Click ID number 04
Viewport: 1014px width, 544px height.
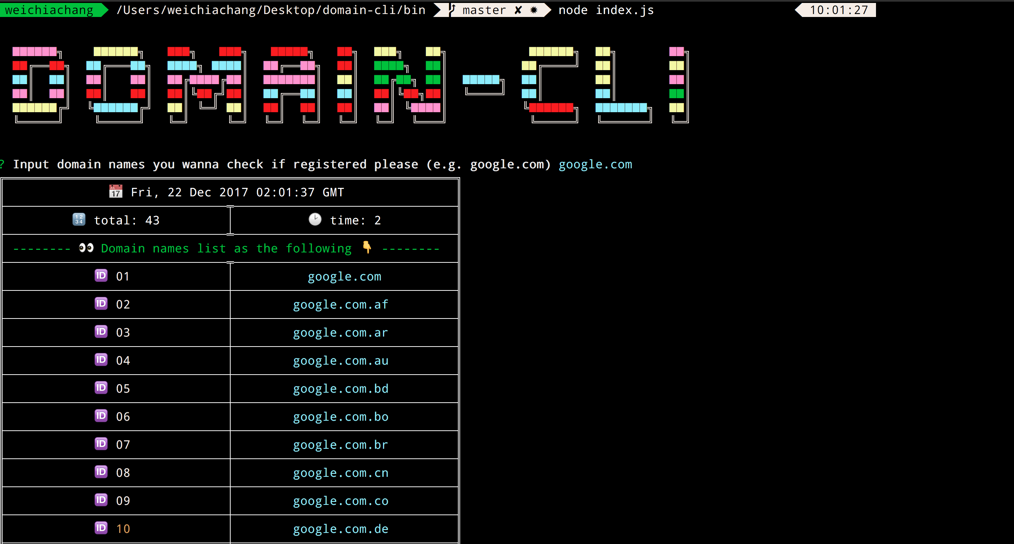(123, 361)
